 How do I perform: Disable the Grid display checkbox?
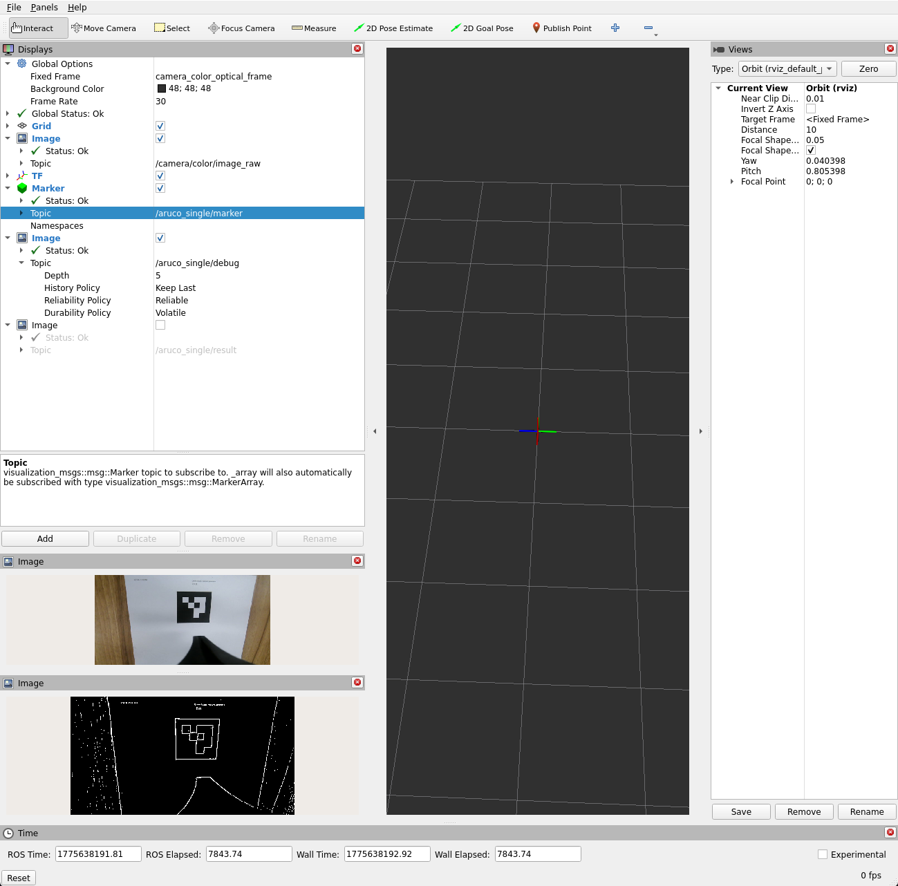pyautogui.click(x=160, y=126)
